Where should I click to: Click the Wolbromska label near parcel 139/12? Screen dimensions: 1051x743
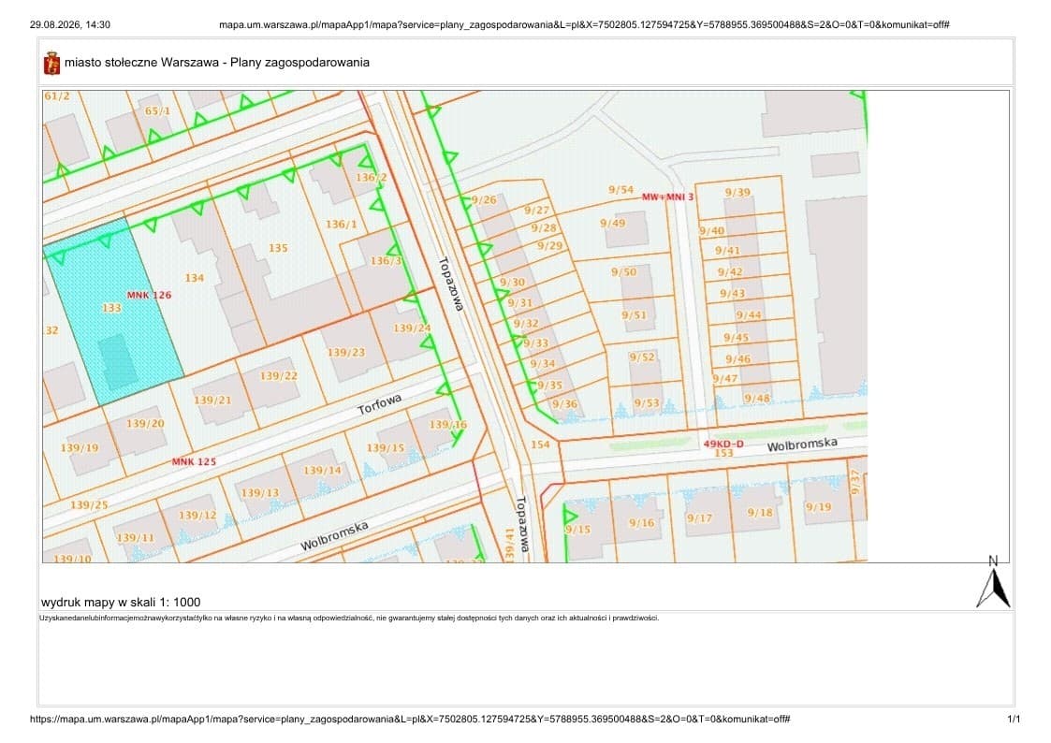click(334, 536)
